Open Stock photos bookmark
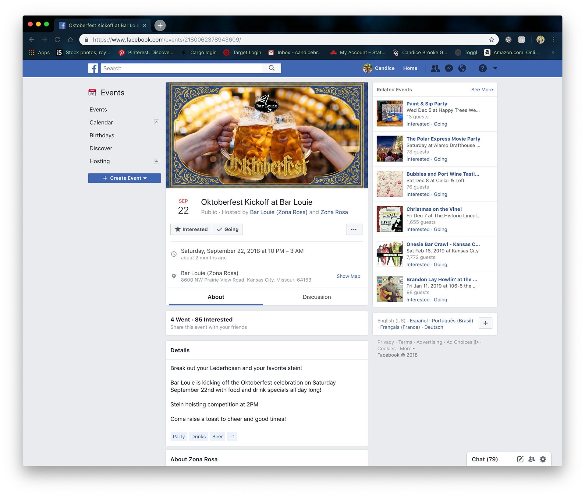 [83, 52]
